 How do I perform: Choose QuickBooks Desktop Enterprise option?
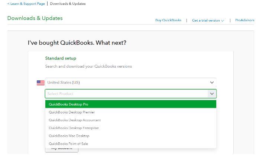pos(131,128)
